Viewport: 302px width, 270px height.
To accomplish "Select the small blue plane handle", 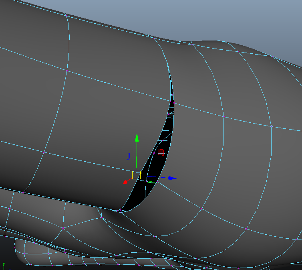I will tap(129, 156).
